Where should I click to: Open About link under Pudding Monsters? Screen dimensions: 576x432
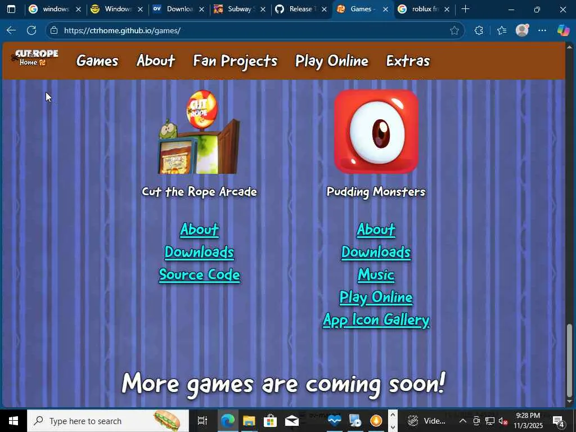pyautogui.click(x=376, y=229)
